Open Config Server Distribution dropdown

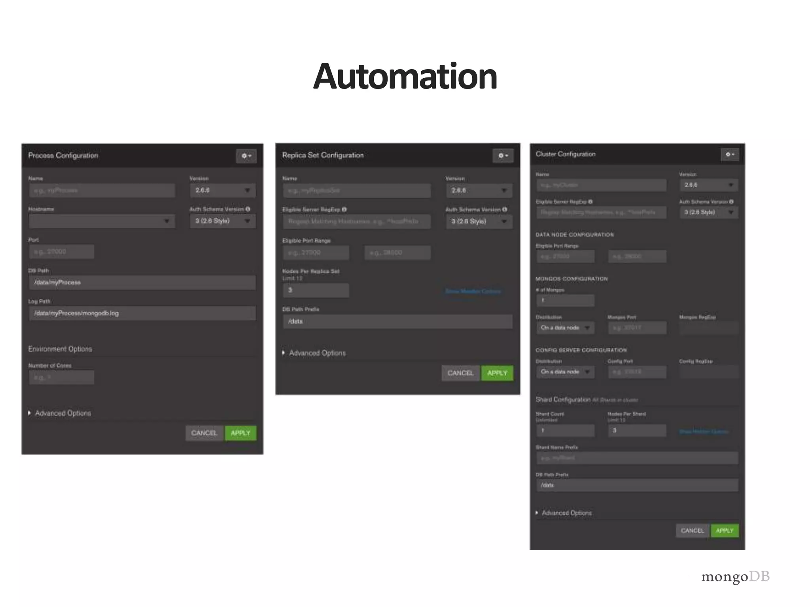[x=565, y=372]
